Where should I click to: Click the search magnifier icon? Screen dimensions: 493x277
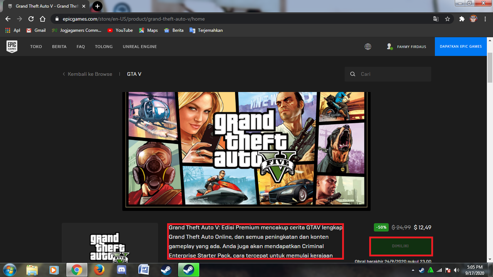pos(352,74)
